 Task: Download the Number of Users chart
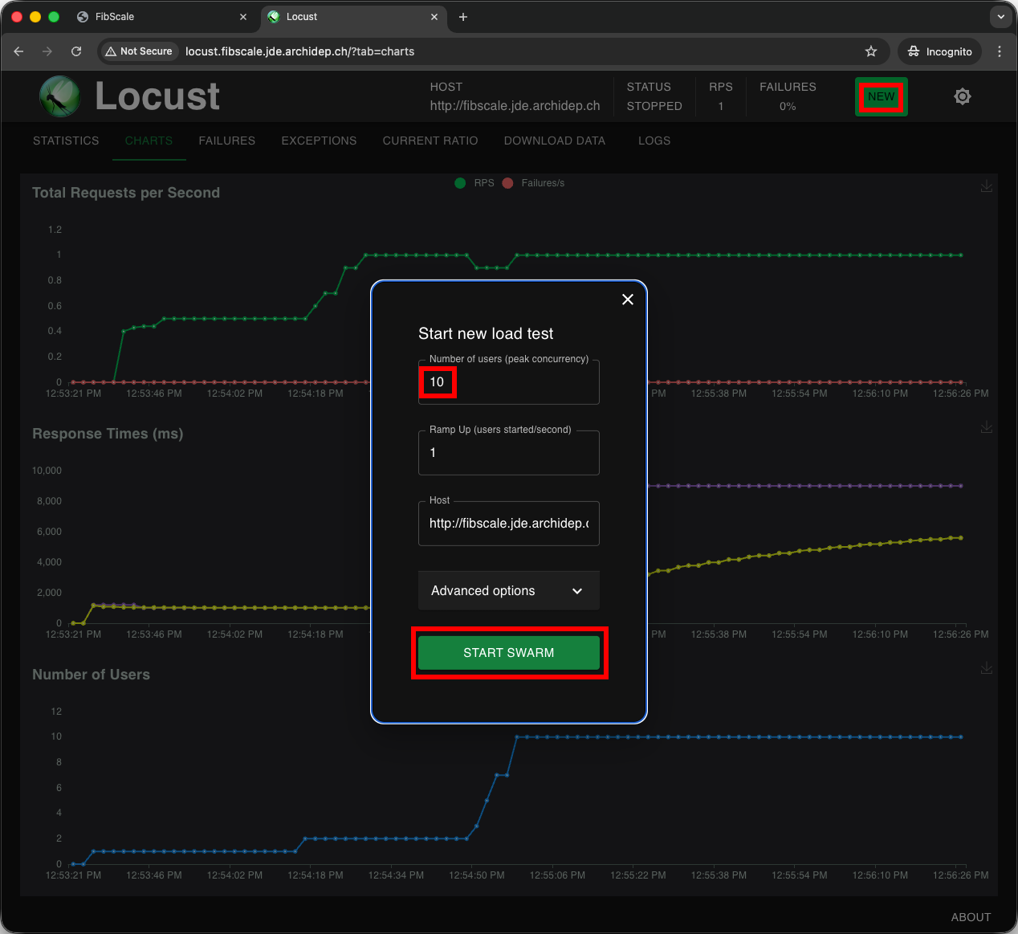pyautogui.click(x=987, y=668)
